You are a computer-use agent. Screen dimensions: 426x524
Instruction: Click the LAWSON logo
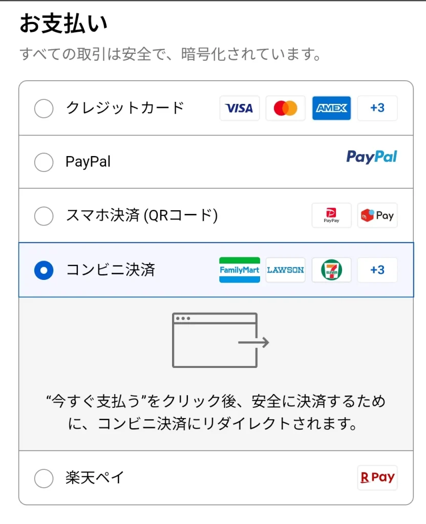click(285, 270)
